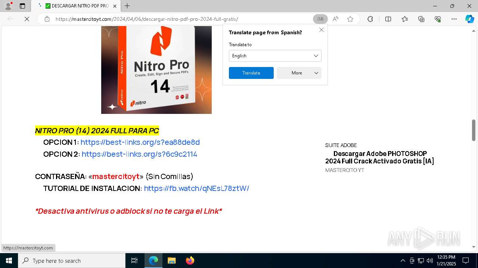Click the translate icon in address bar
Screen dimensions: 478x268
[x=320, y=19]
